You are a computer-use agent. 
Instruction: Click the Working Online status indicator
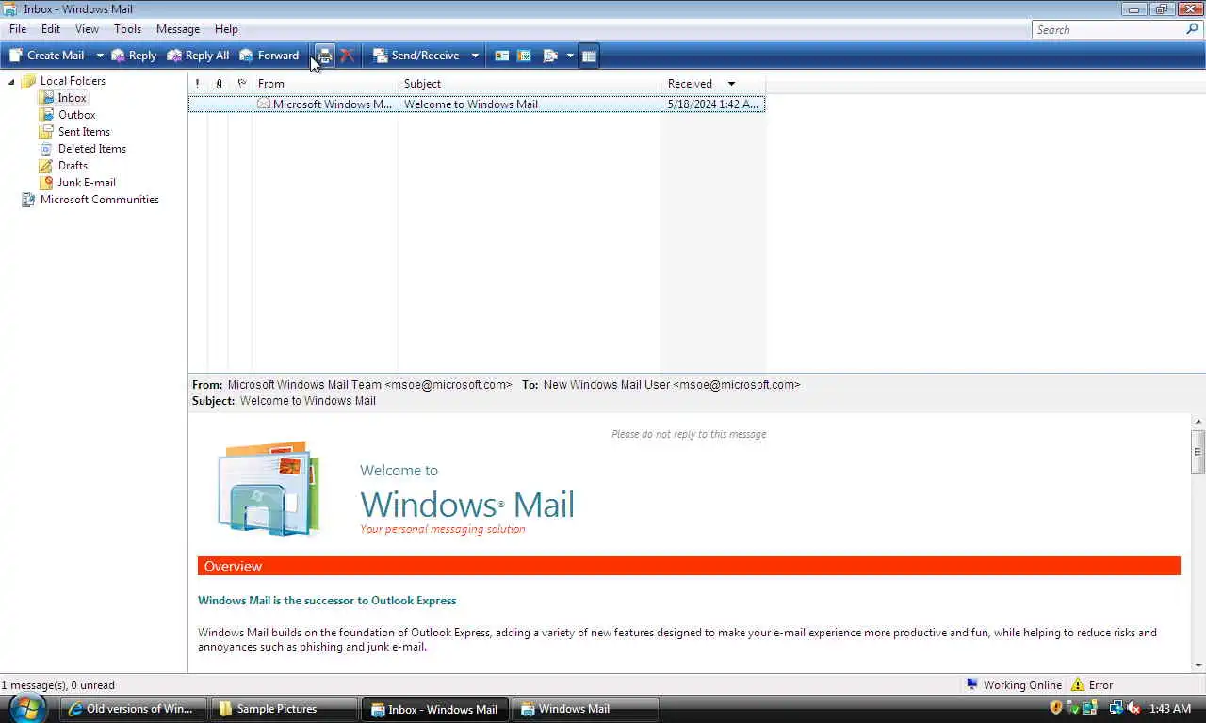[x=1014, y=685]
